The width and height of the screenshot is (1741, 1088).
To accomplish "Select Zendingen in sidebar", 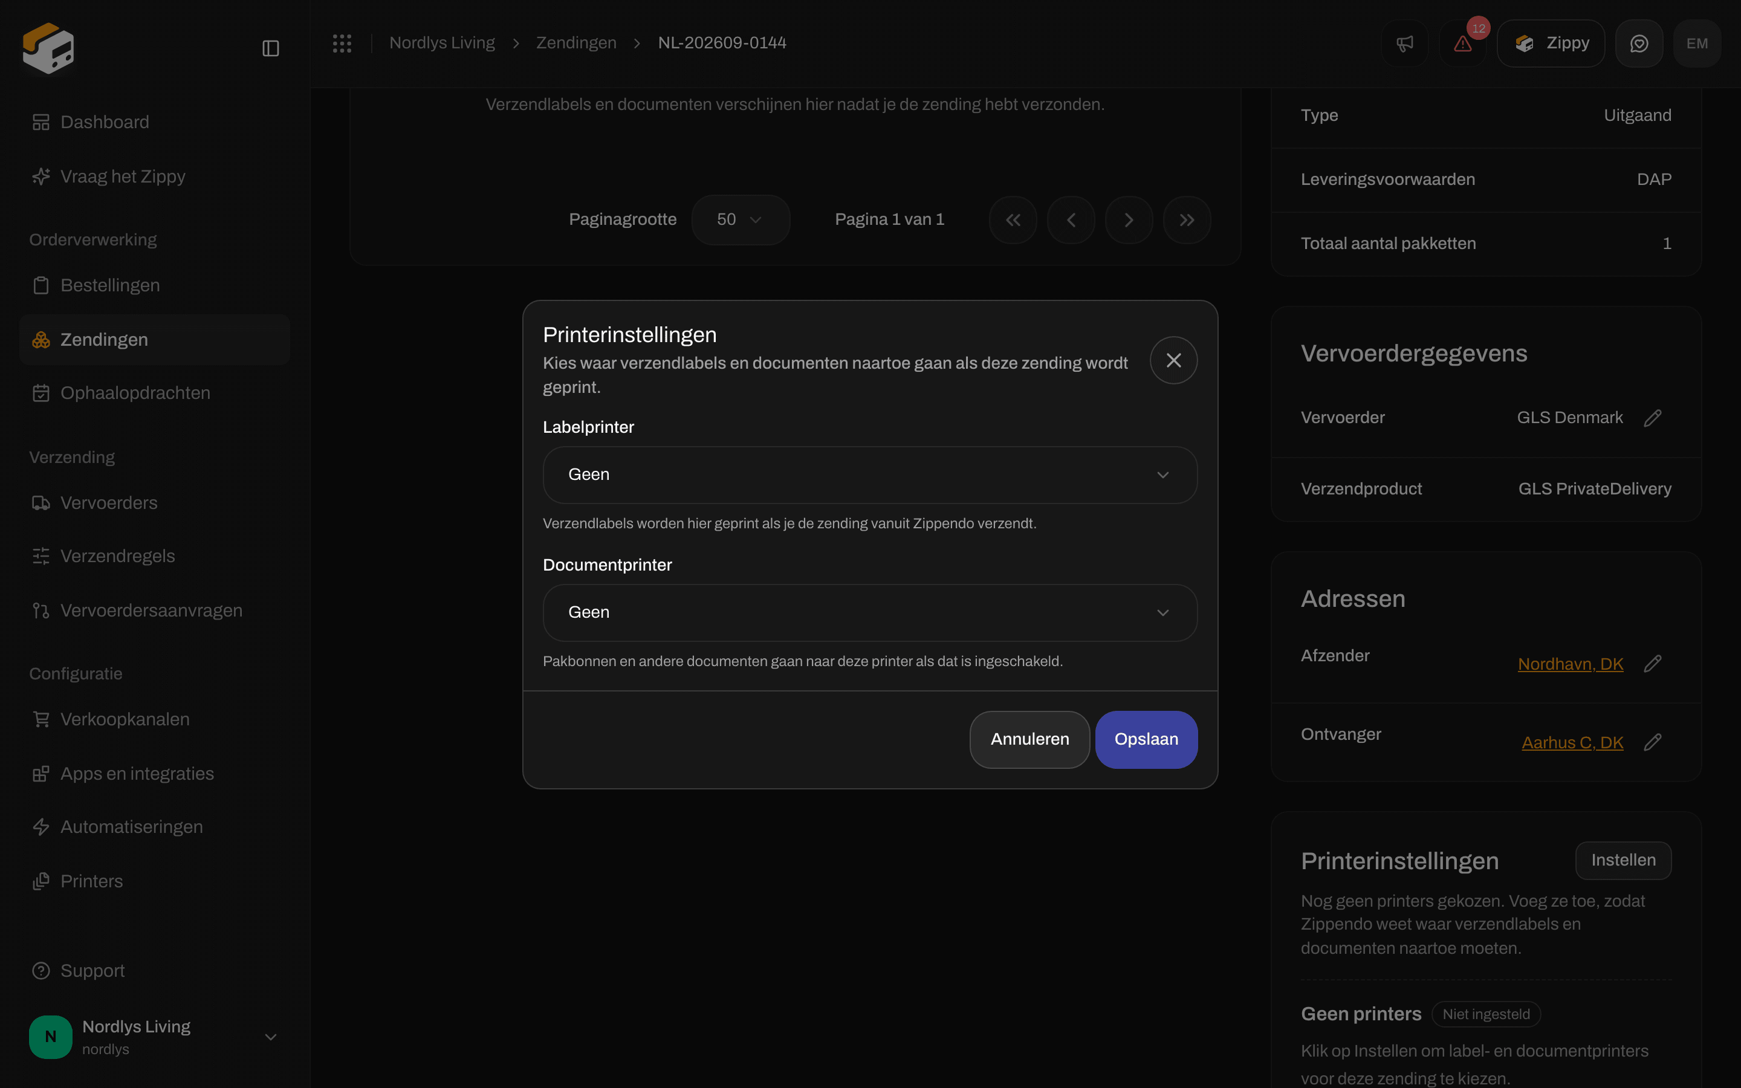I will pos(154,340).
